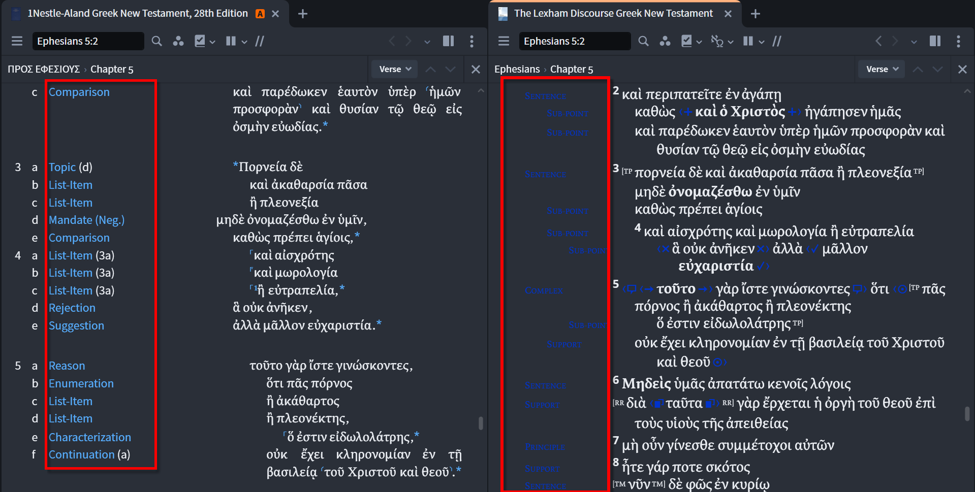
Task: Click the COMPLEX label in Lexham outline
Action: (x=544, y=290)
